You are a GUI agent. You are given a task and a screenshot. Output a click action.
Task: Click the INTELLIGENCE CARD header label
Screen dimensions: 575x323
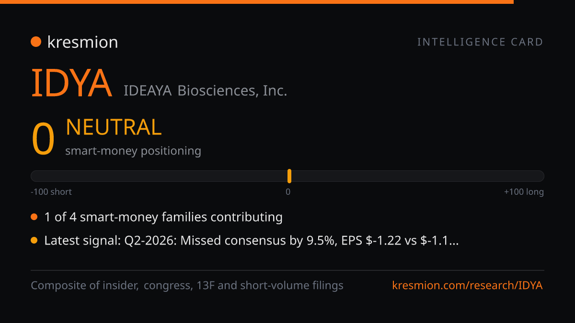point(480,42)
